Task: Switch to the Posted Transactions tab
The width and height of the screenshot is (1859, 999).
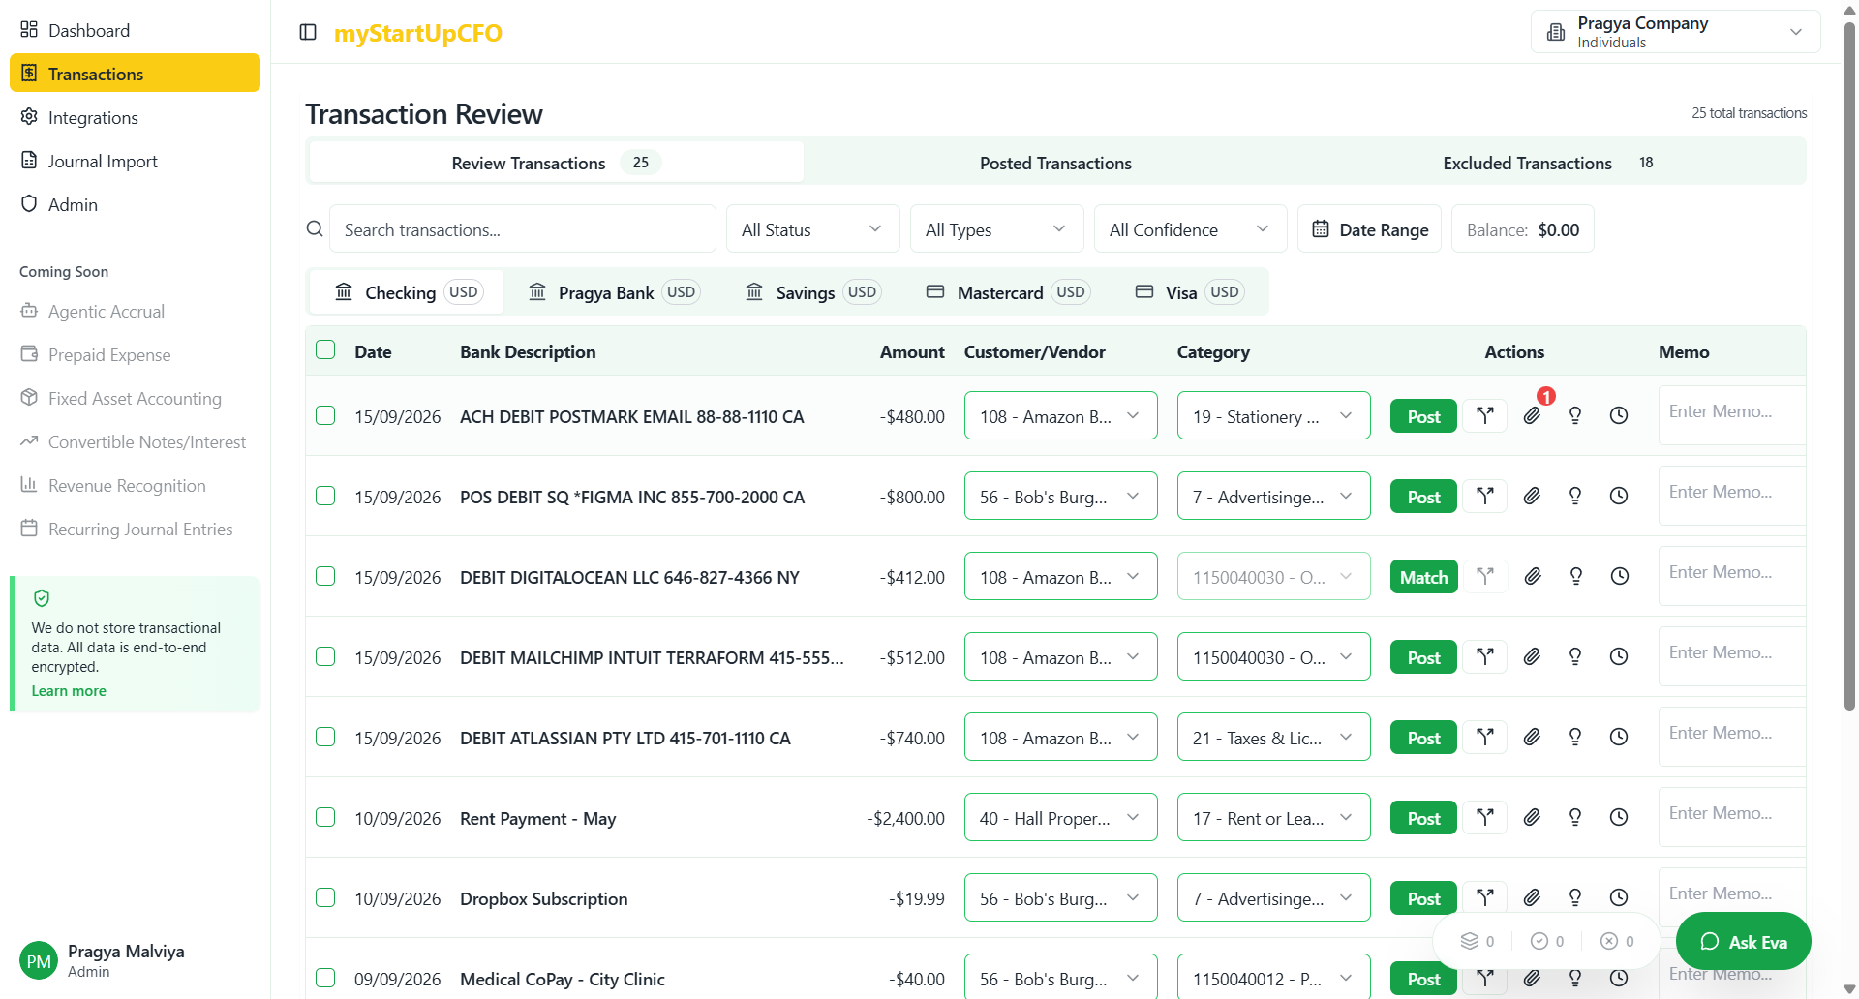Action: [1054, 163]
